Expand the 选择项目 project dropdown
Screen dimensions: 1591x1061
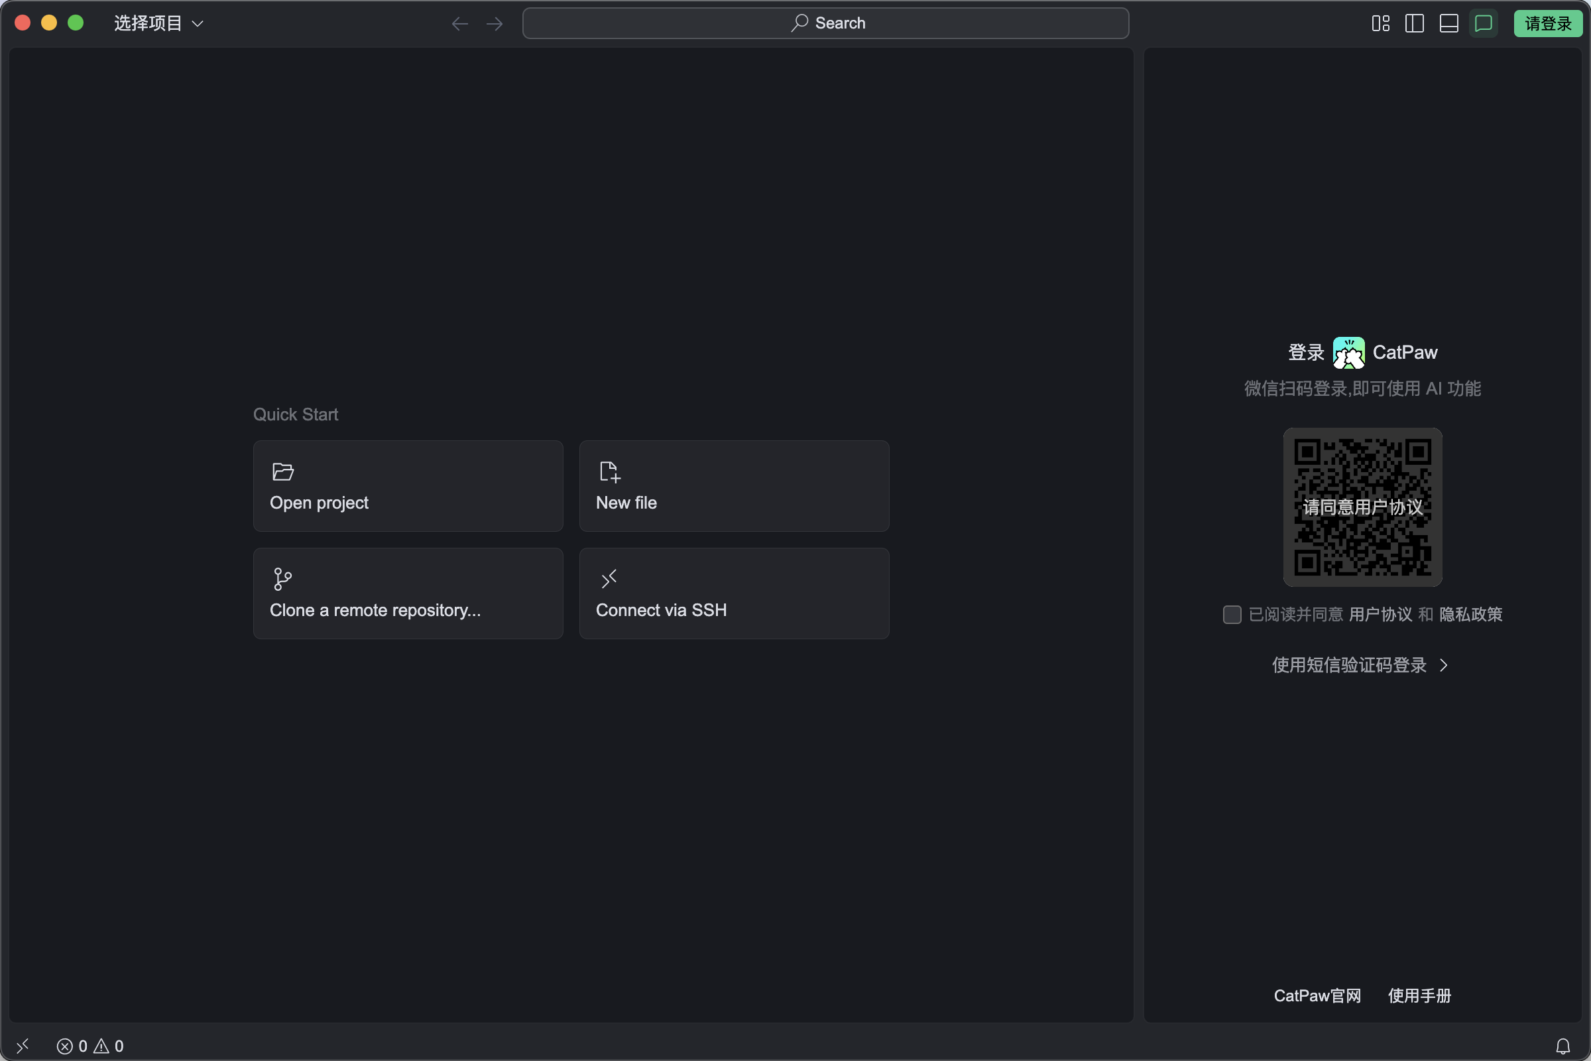click(159, 24)
